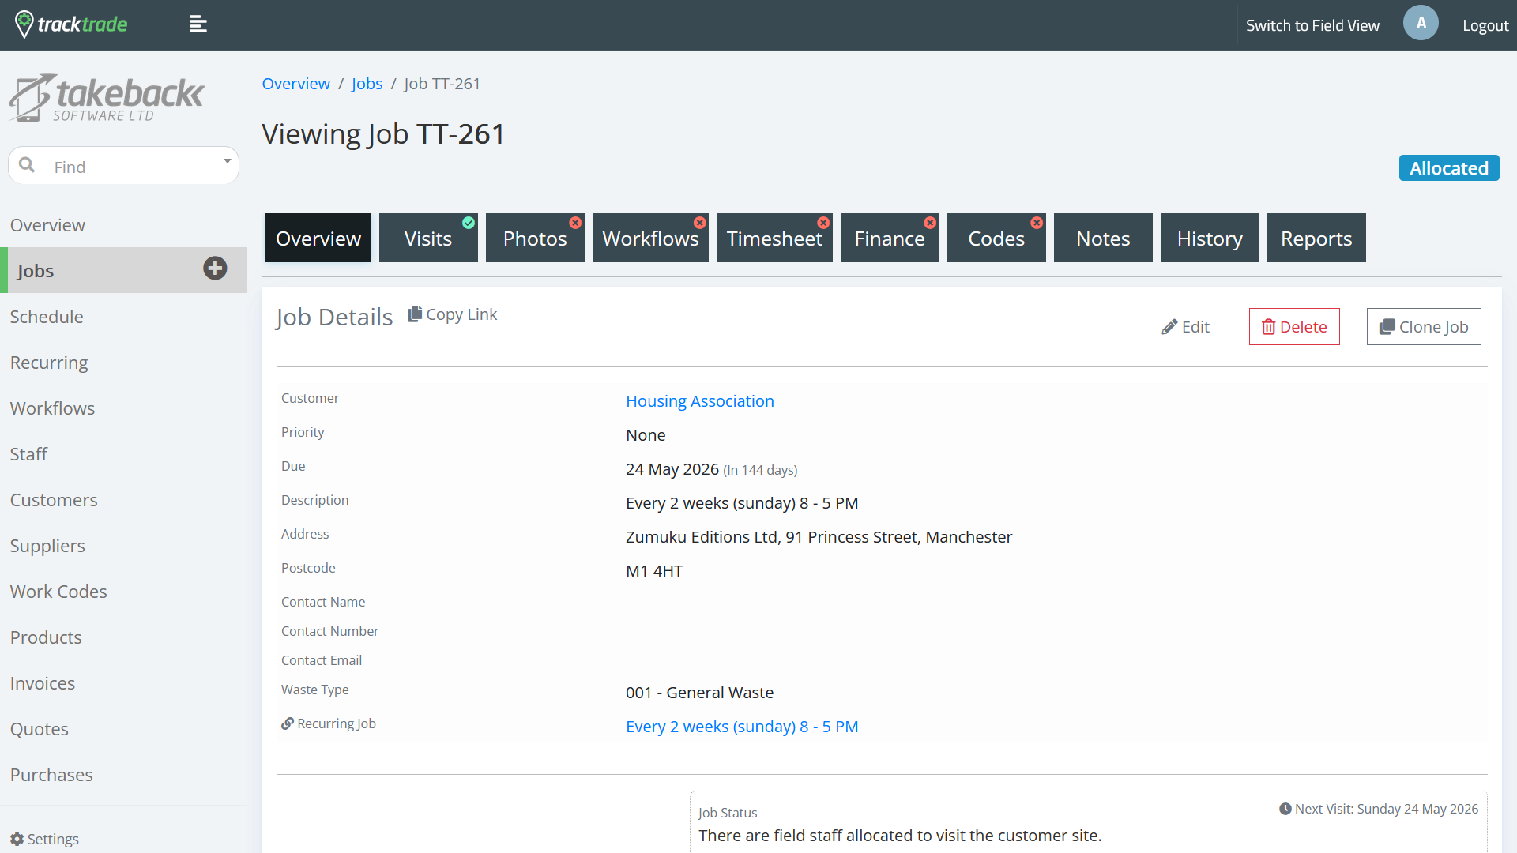Viewport: 1517px width, 853px height.
Task: Click the sidebar collapse hamburger icon
Action: [198, 24]
